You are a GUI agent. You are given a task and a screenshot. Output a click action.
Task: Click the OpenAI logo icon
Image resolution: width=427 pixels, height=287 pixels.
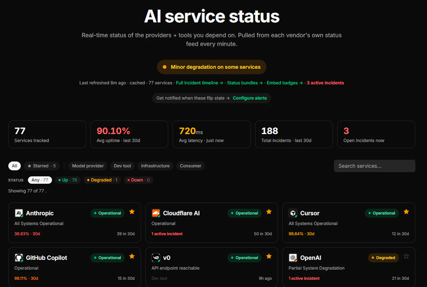[293, 258]
